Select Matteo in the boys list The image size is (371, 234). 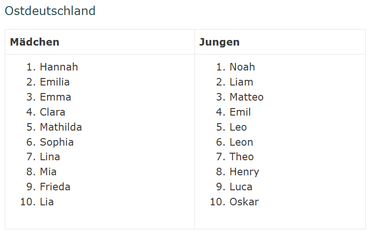246,97
